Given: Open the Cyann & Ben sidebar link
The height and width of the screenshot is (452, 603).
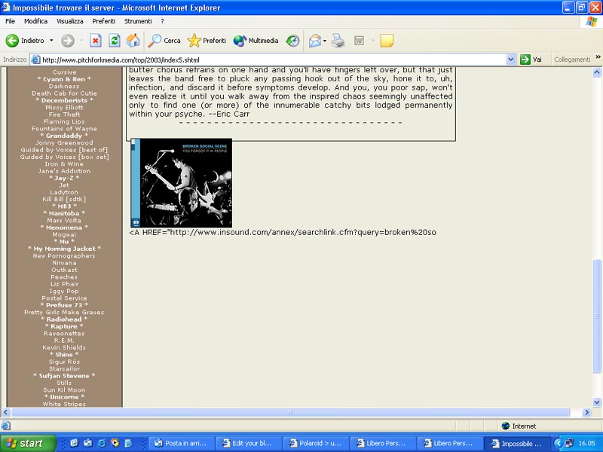Looking at the screenshot, I should [64, 79].
